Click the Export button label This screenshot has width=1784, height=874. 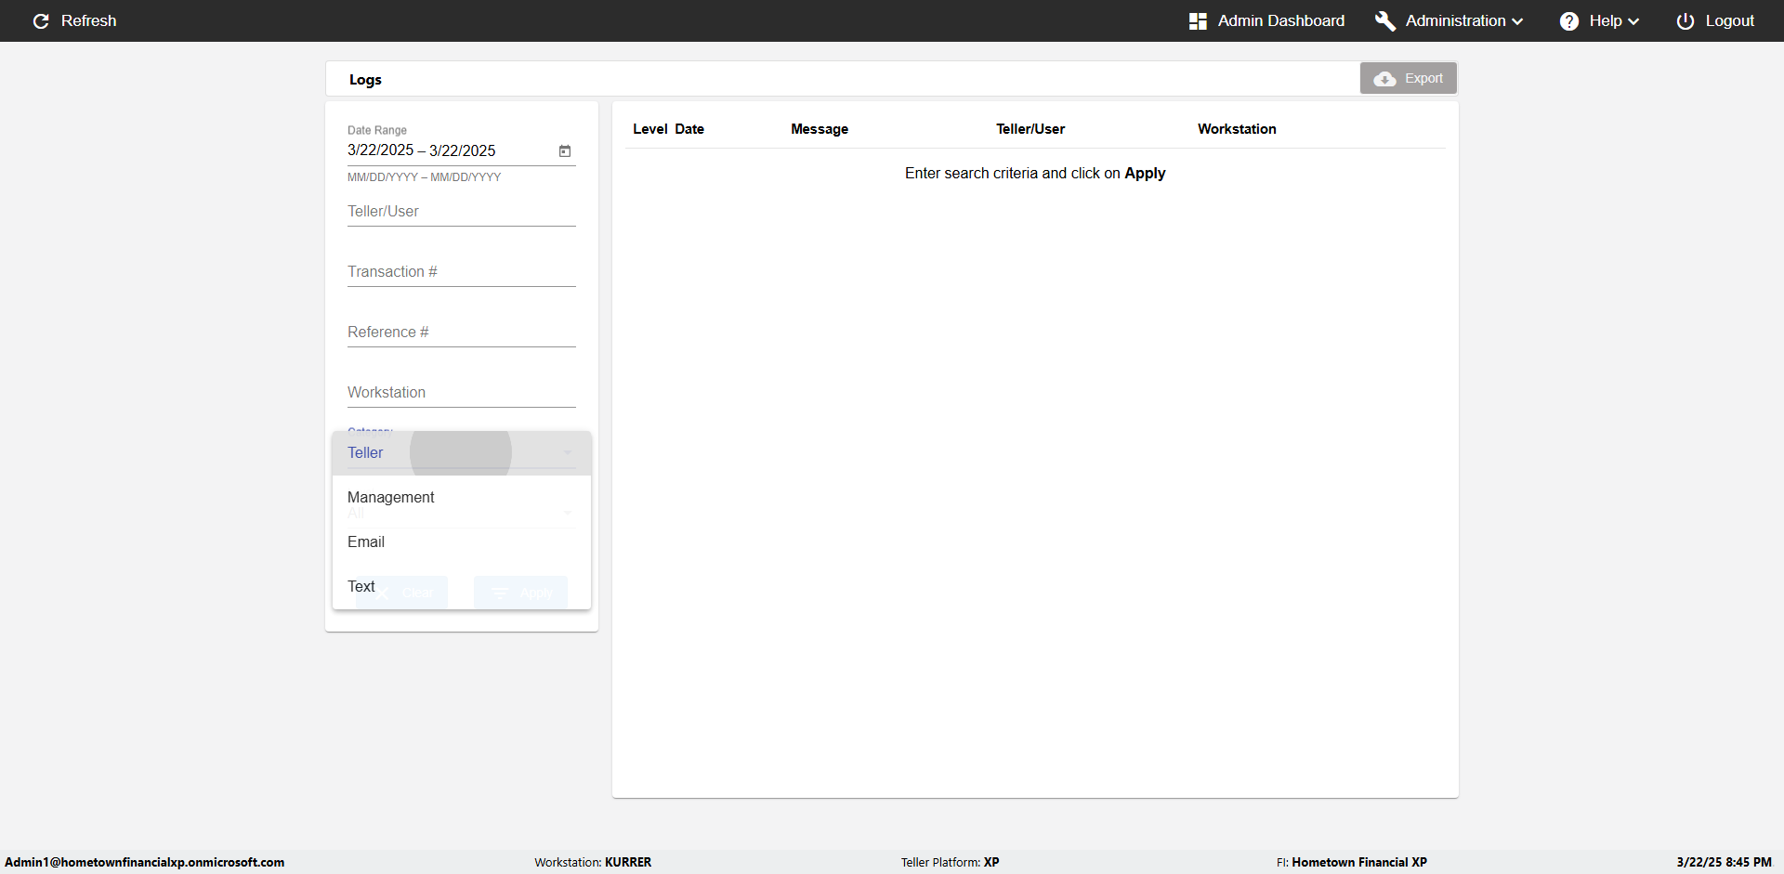point(1423,79)
